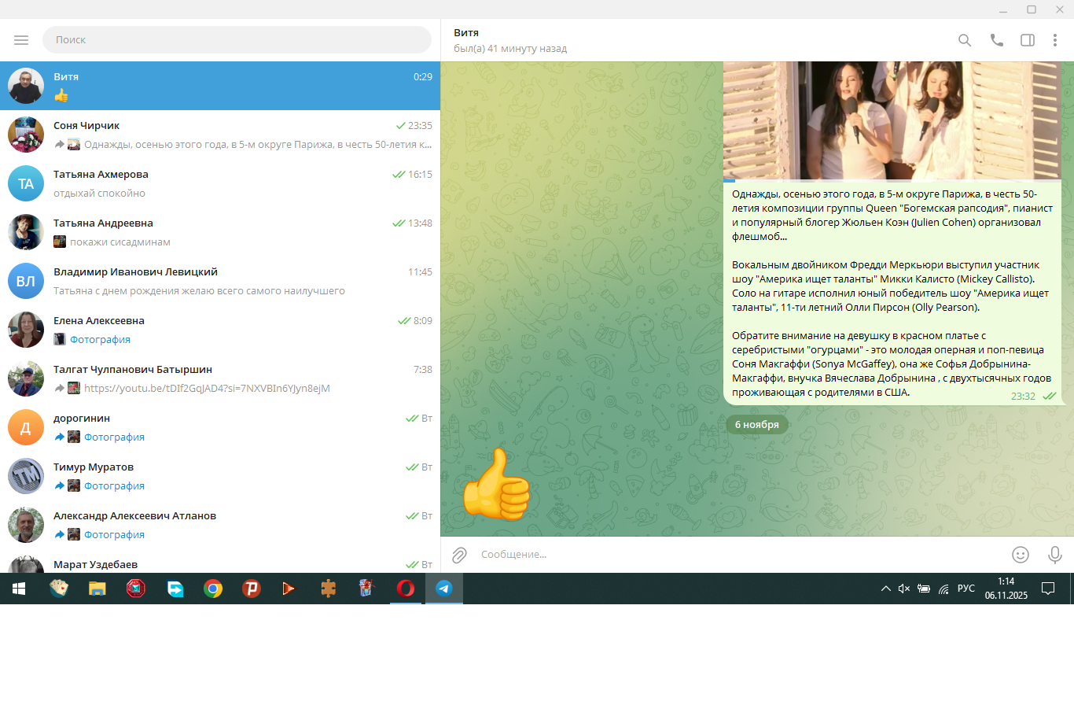Attach a file with the paperclip icon

coord(460,555)
